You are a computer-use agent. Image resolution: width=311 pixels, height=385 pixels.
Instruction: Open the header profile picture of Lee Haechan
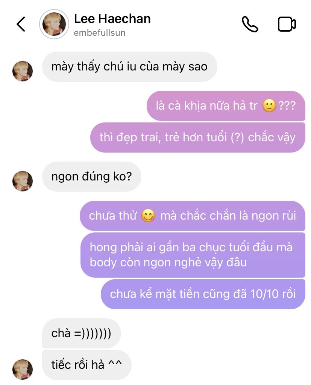tap(54, 24)
